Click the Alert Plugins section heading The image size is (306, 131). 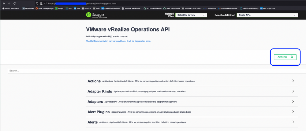pos(99,112)
